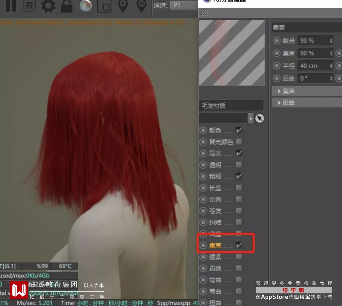Screen dimensions: 342x306
Task: Enable the 纠结 channel checkbox
Action: 239,222
